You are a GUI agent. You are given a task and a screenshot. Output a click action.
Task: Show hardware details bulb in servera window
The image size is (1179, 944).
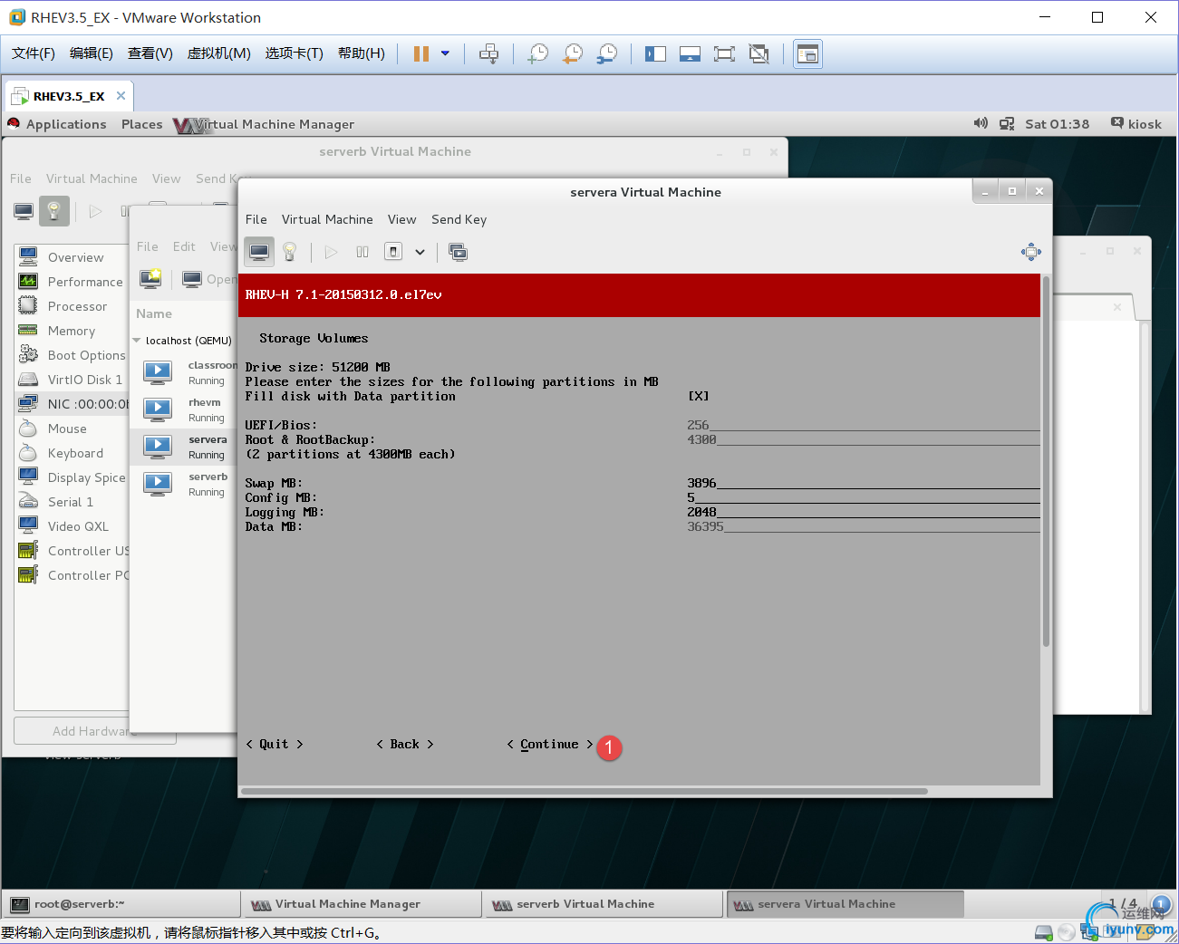[x=290, y=252]
